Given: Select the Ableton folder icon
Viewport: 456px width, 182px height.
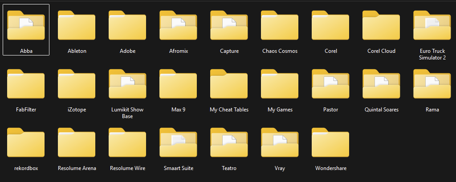Looking at the screenshot, I should tap(77, 25).
